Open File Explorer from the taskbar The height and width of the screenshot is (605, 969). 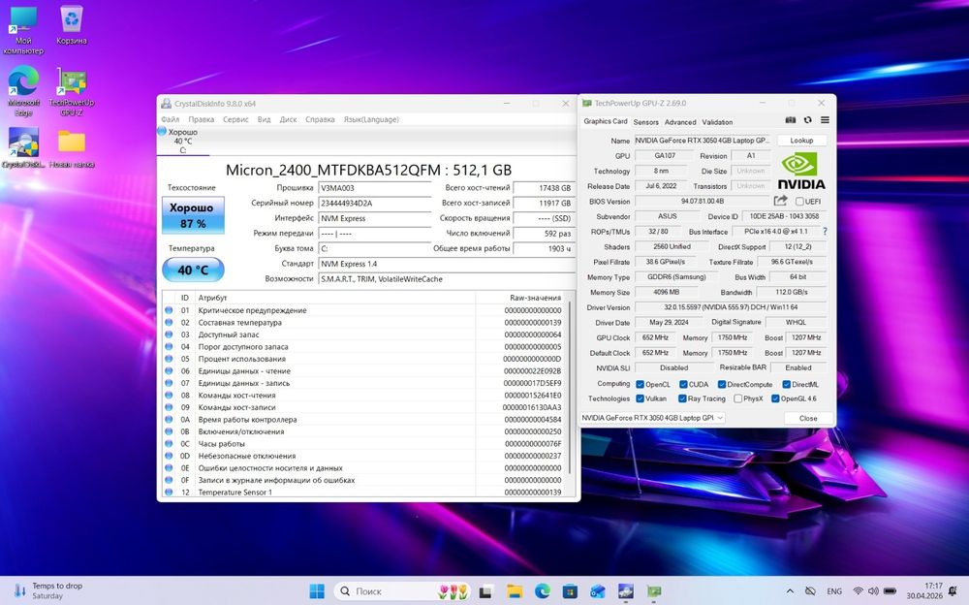[515, 591]
